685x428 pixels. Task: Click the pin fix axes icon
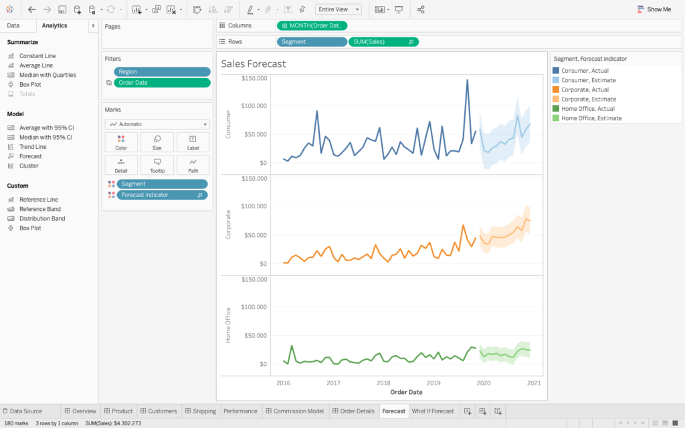[x=302, y=9]
